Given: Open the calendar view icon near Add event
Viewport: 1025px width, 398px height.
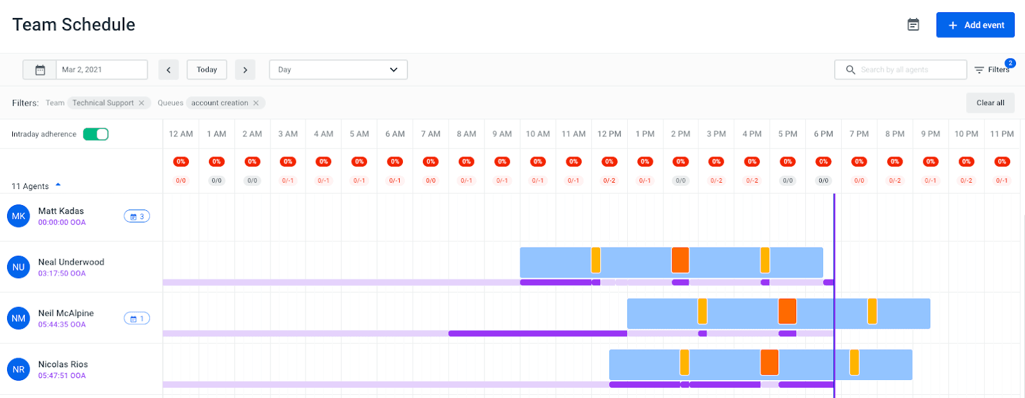Looking at the screenshot, I should click(x=913, y=25).
